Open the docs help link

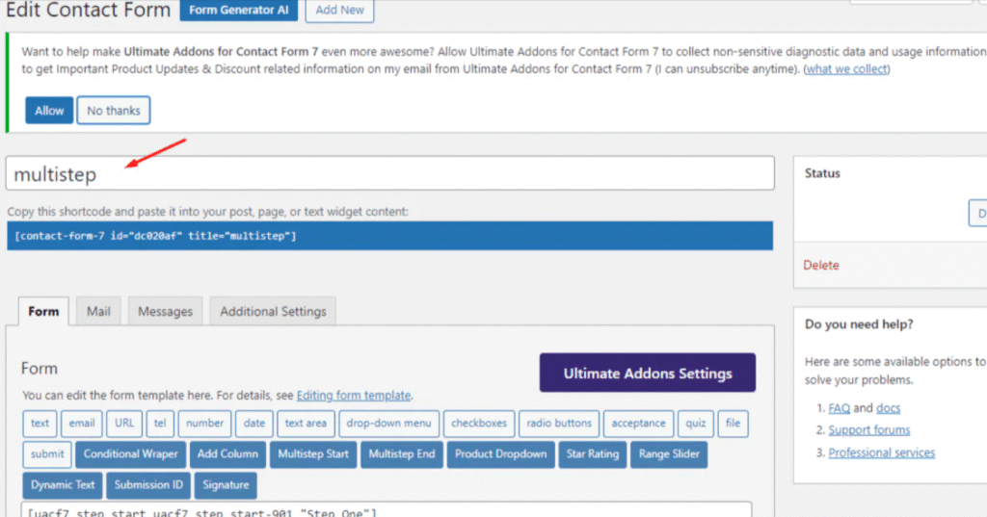[888, 408]
